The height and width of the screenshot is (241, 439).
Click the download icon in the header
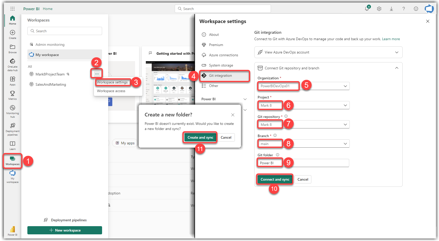tap(391, 9)
